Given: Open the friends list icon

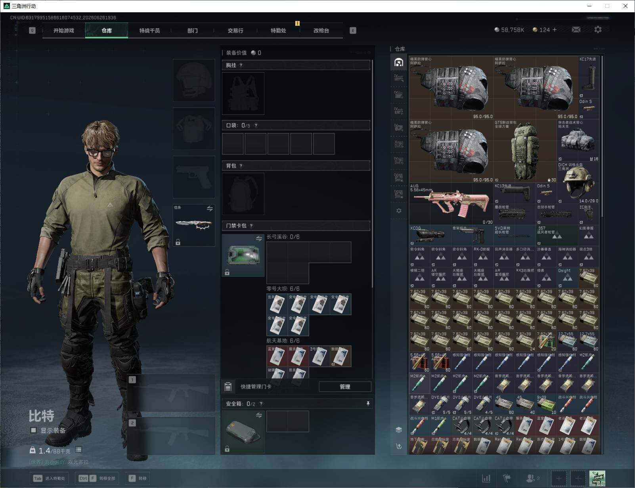Looking at the screenshot, I should (530, 478).
